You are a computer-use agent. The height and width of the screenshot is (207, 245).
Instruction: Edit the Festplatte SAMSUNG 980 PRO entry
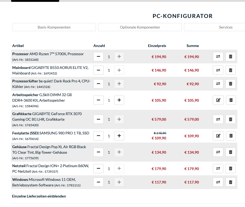(218, 136)
